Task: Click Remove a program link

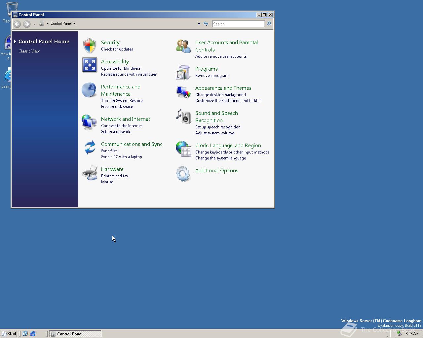Action: click(212, 76)
